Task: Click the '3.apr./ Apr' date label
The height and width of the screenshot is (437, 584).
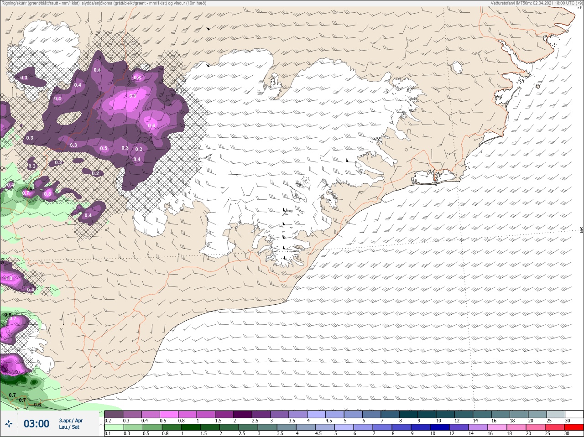Action: [71, 421]
